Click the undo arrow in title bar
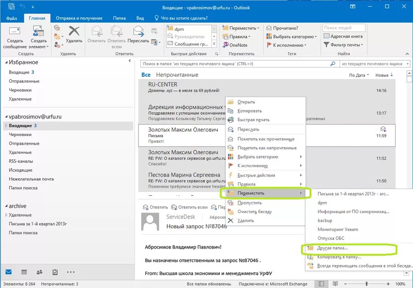The width and height of the screenshot is (413, 288). tap(22, 6)
